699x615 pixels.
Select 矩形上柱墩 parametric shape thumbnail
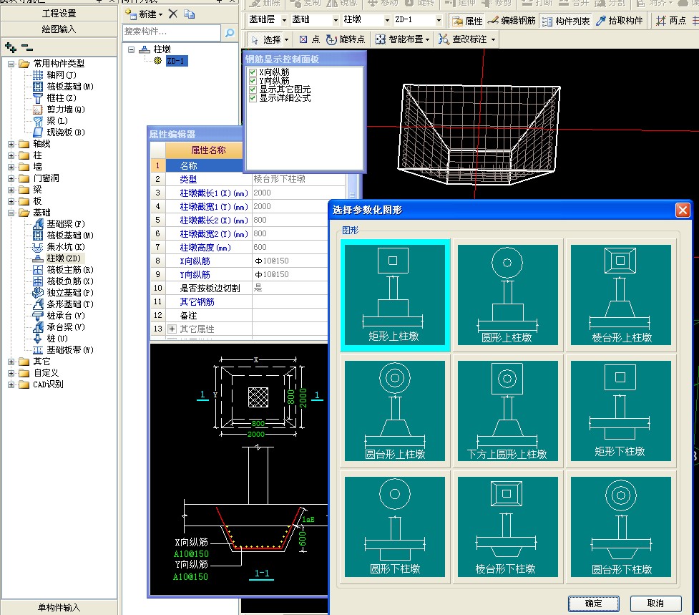(x=394, y=295)
